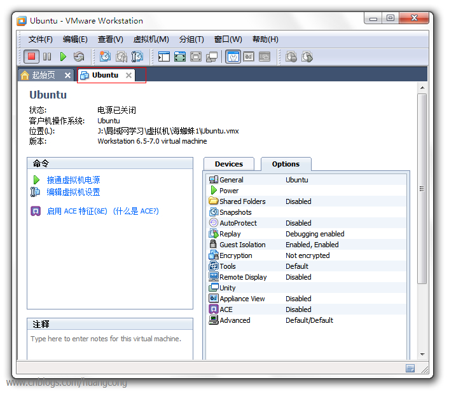
Task: Select the Tools option row
Action: (x=307, y=266)
